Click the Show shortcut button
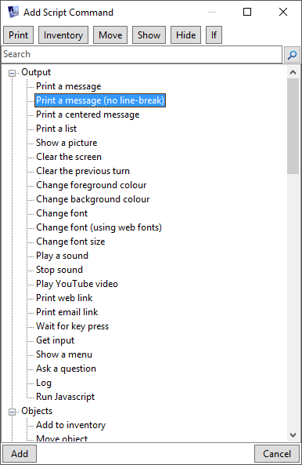The height and width of the screenshot is (465, 302). [149, 35]
